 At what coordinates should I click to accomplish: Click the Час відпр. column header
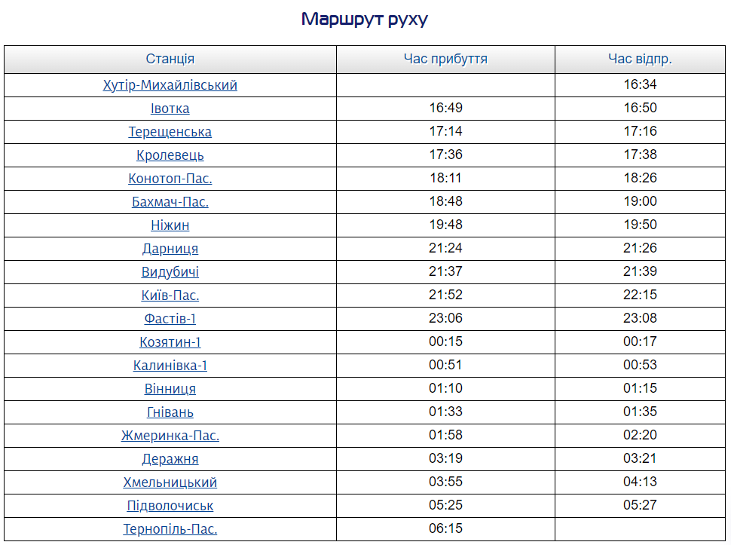tap(640, 60)
